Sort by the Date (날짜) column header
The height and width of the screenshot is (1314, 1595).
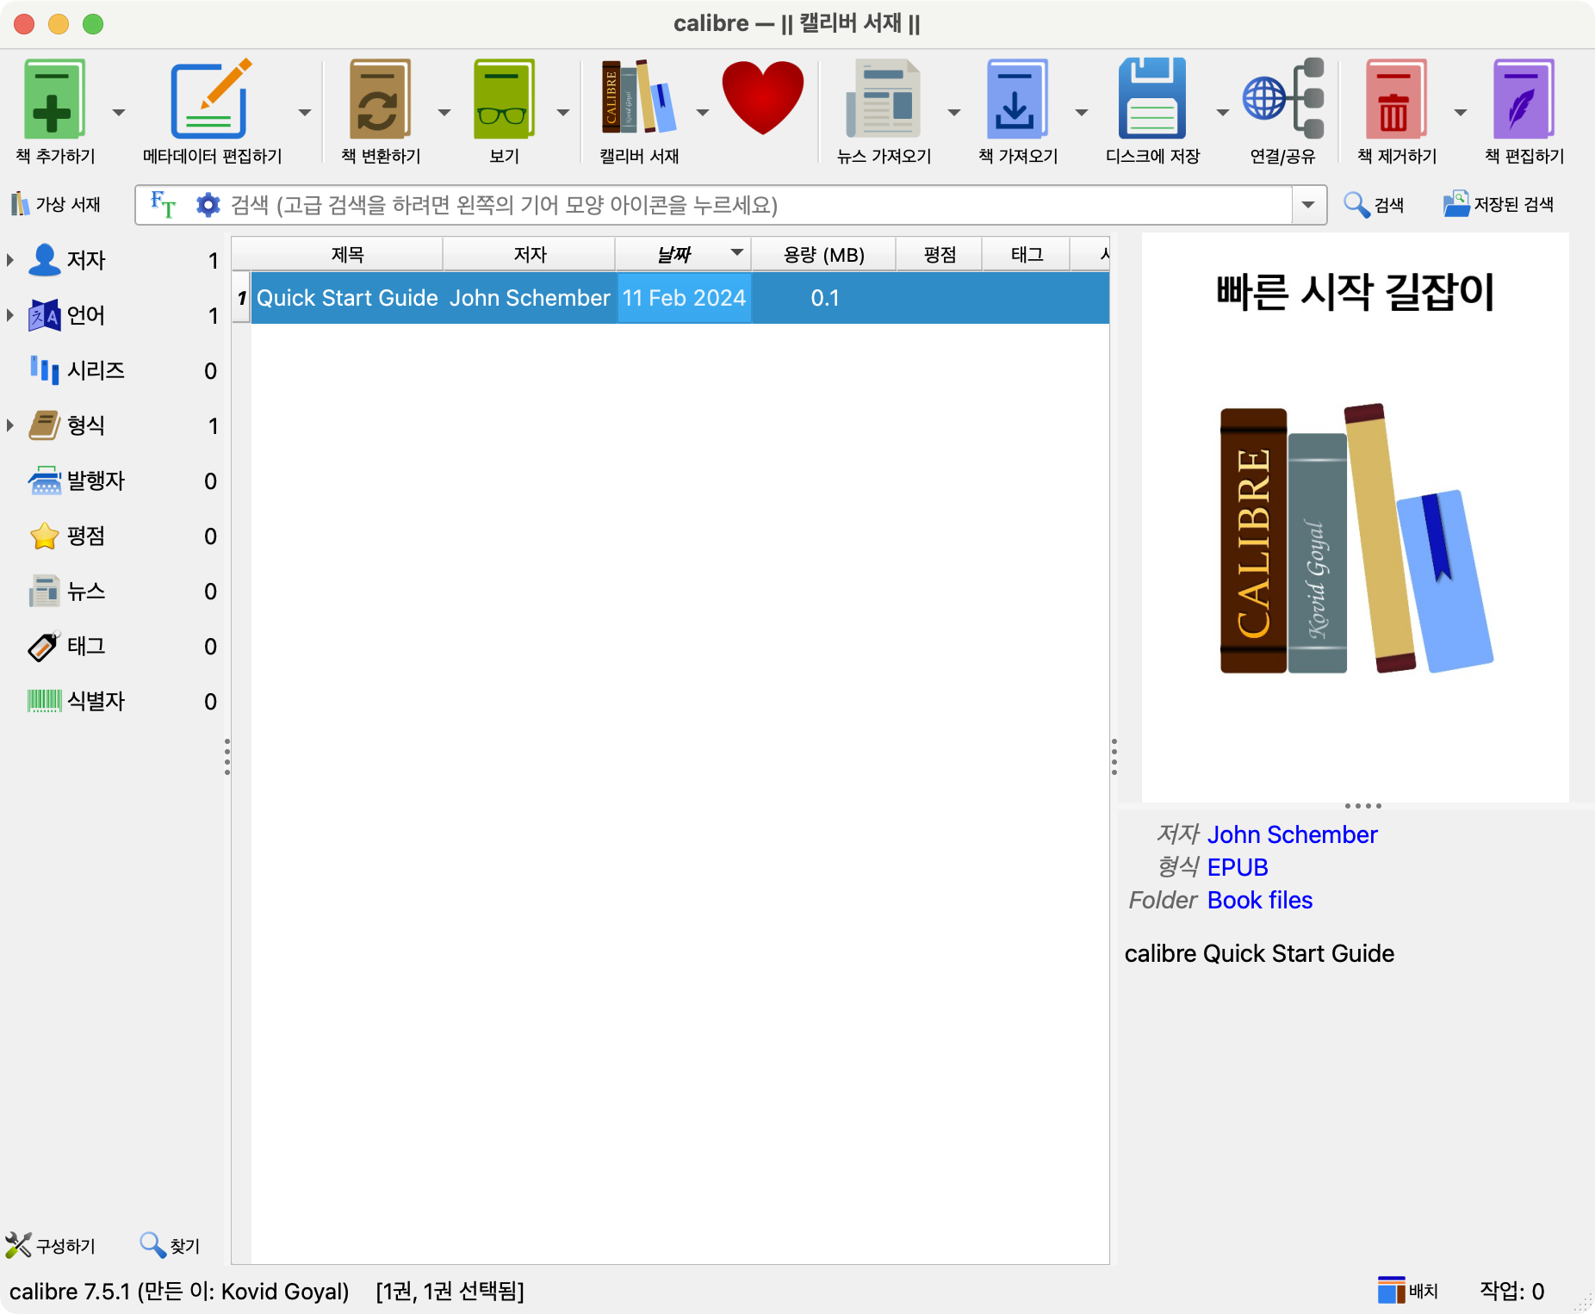click(684, 254)
